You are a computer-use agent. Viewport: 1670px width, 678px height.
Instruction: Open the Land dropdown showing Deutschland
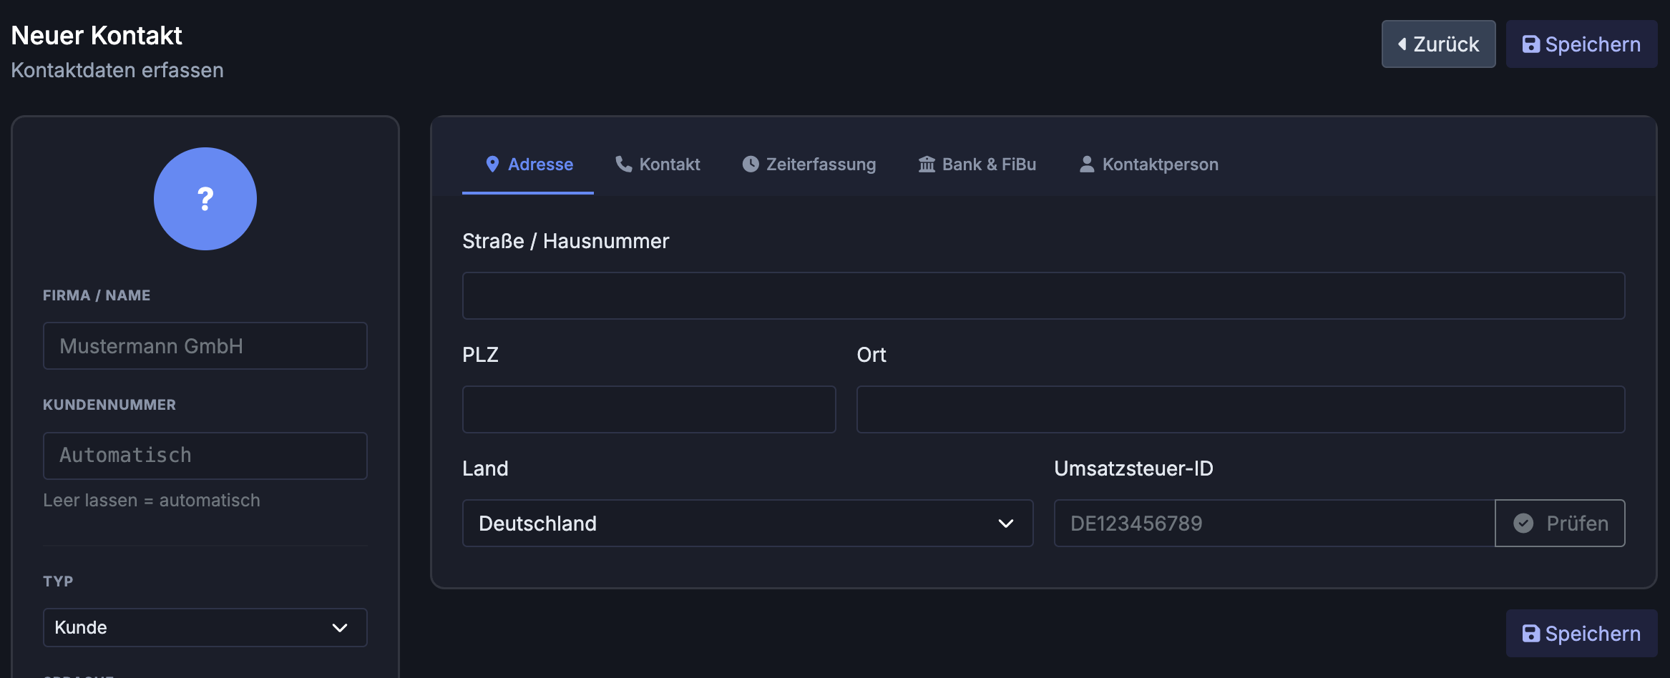[x=747, y=523]
